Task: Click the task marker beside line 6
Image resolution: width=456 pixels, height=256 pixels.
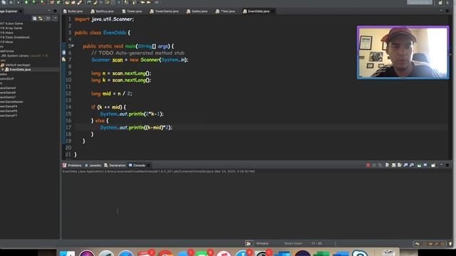Action: 64,53
